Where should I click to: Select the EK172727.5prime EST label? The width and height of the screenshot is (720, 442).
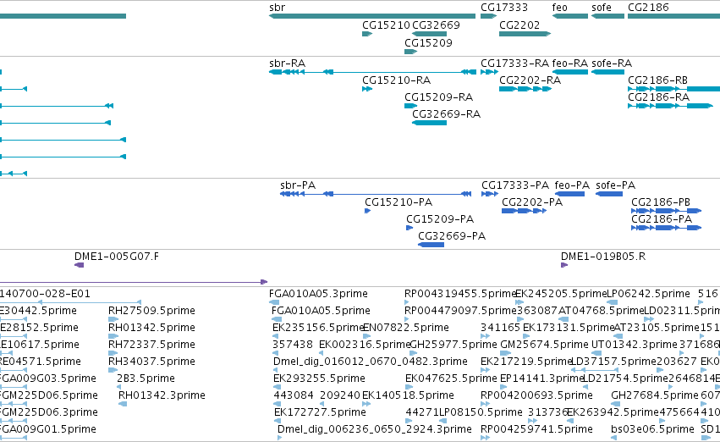click(320, 413)
